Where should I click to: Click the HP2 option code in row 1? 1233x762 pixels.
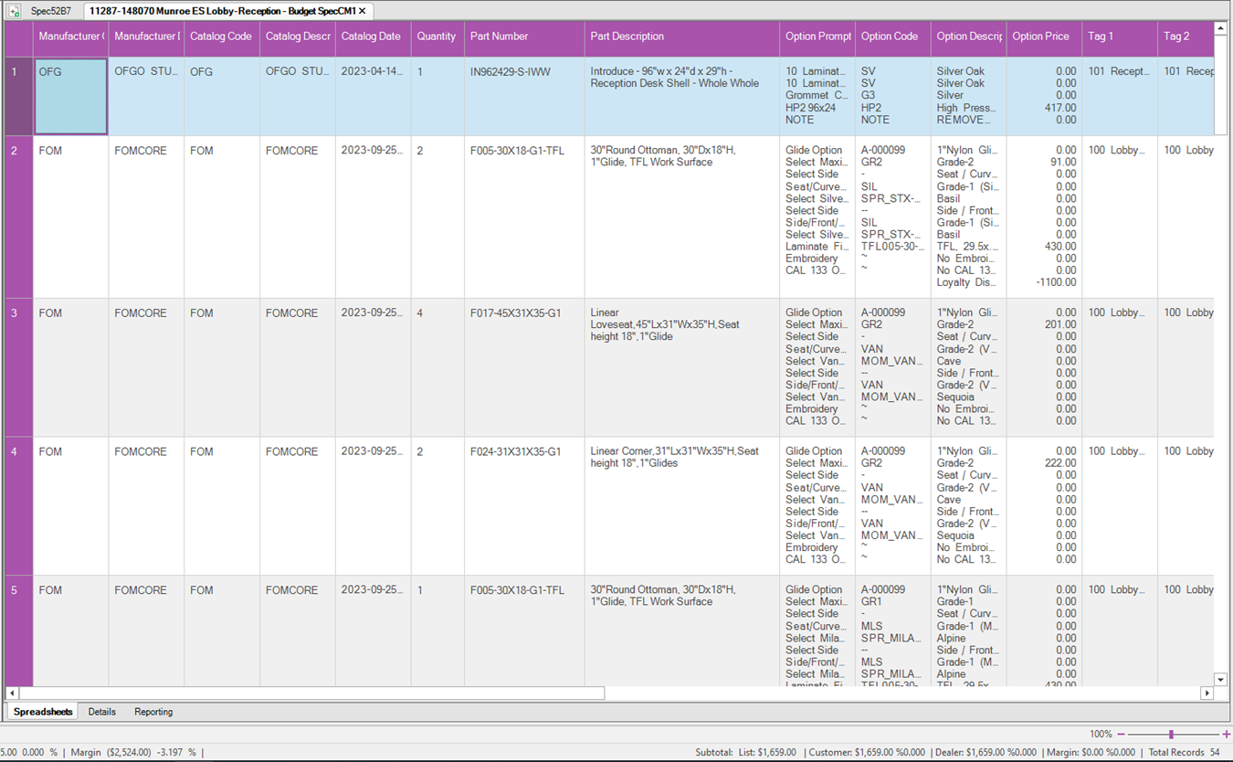pos(871,108)
